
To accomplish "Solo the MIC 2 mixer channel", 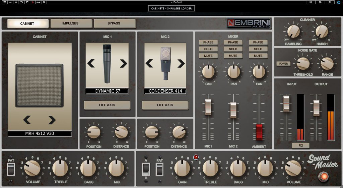I will tap(233, 49).
